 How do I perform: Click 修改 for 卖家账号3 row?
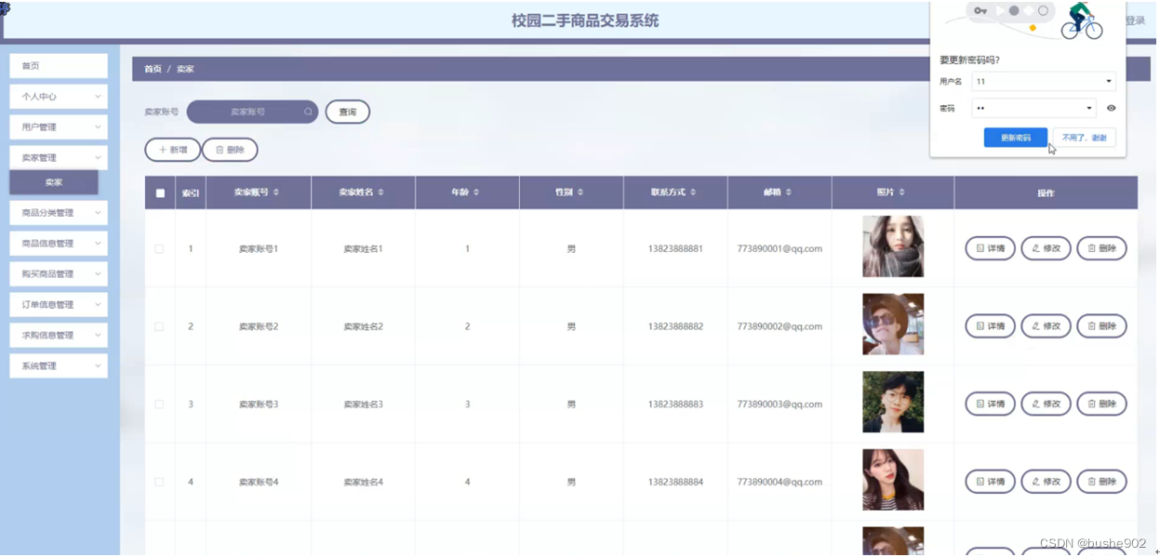coord(1047,404)
